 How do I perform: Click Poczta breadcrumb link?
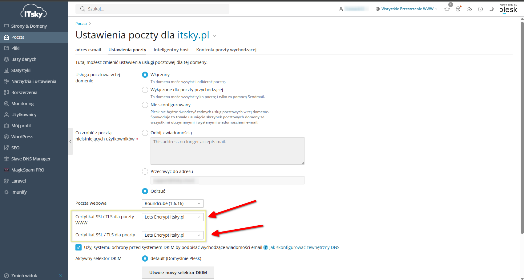tap(81, 24)
